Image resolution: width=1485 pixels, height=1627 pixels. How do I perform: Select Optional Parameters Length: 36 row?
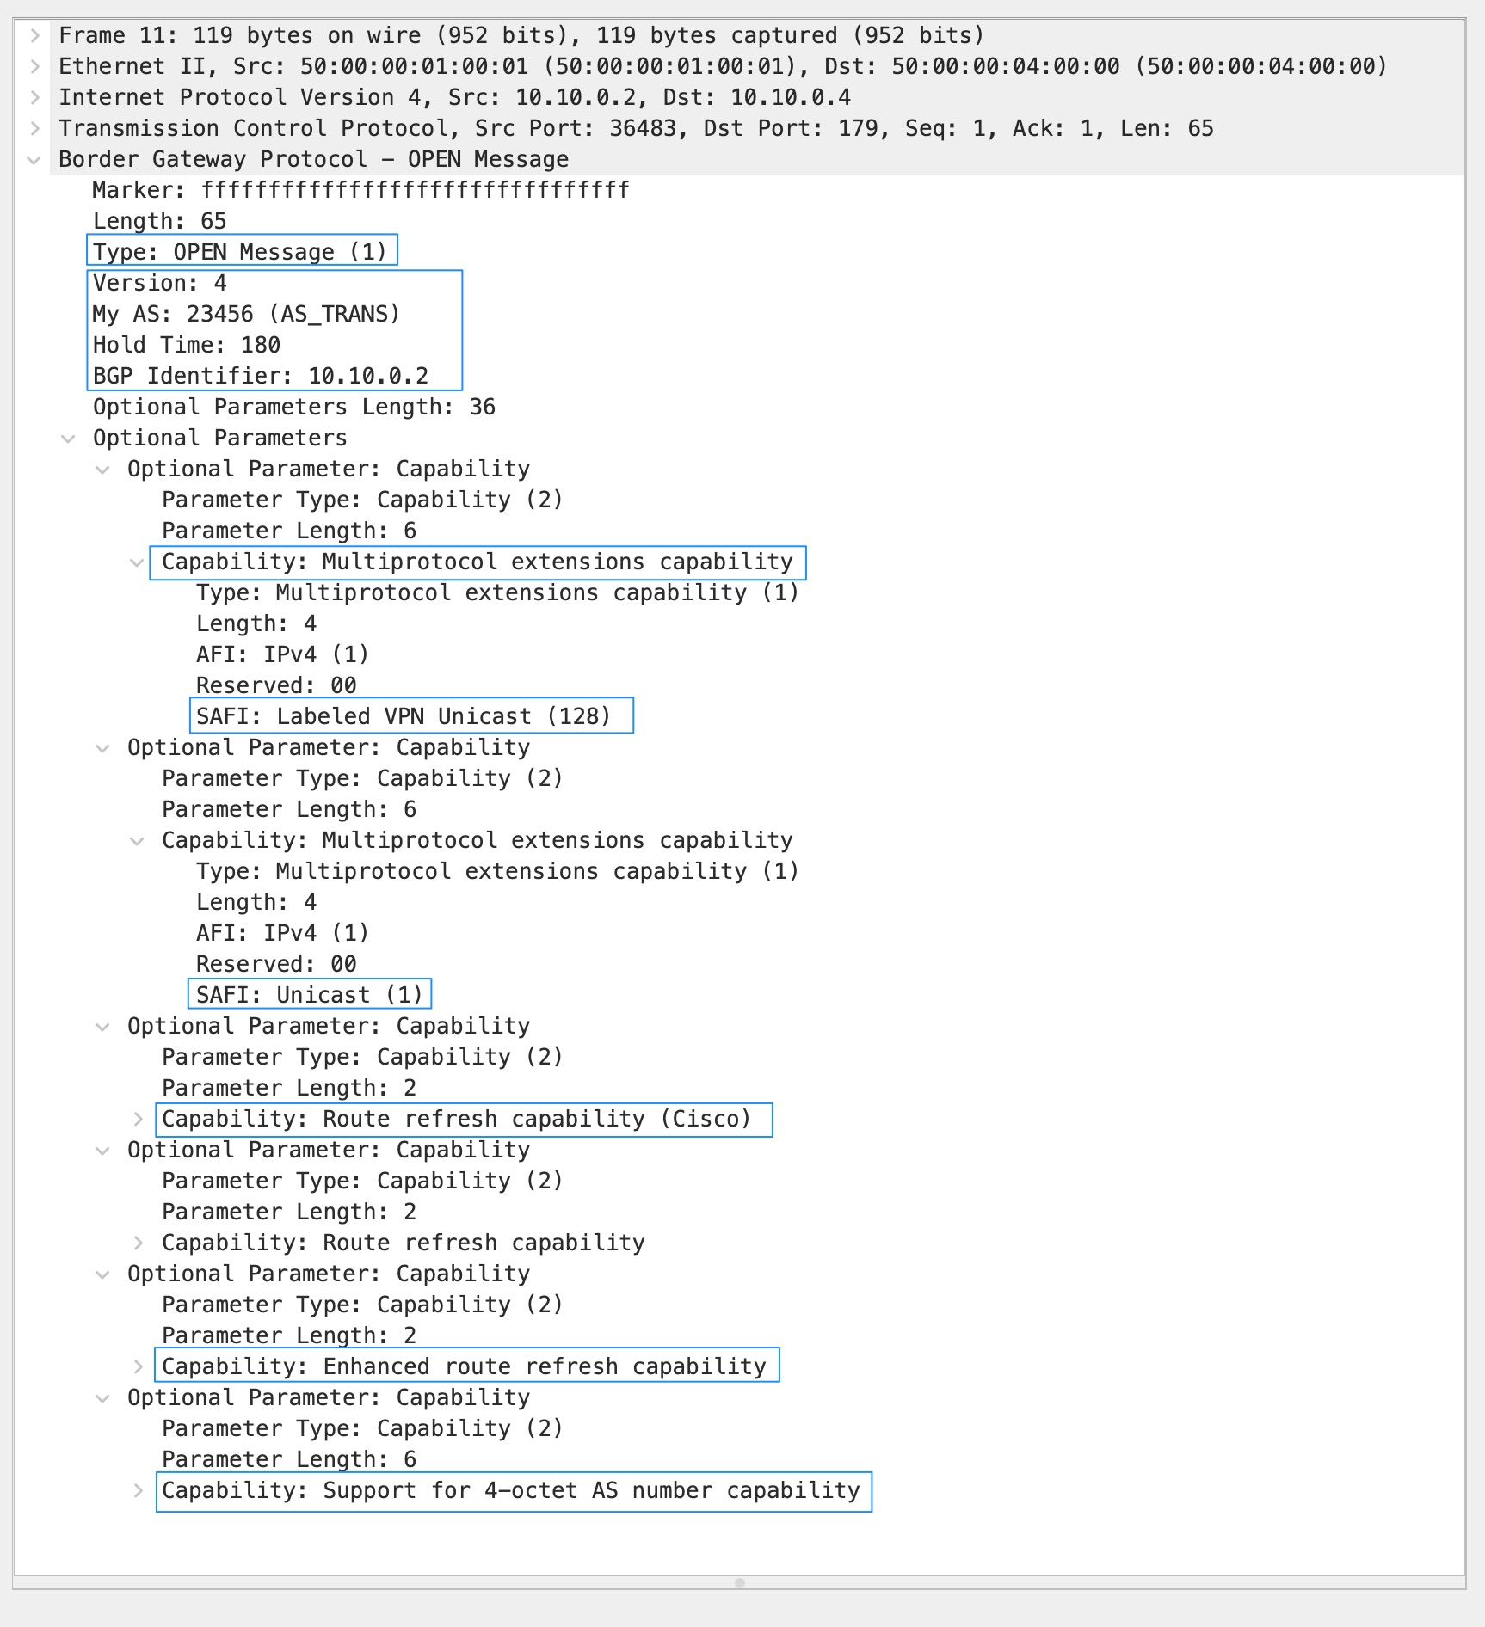294,407
